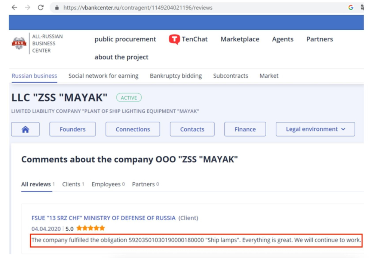Open the FSUE "13 SRZ CHF" Ministry of Defense link

[103, 218]
